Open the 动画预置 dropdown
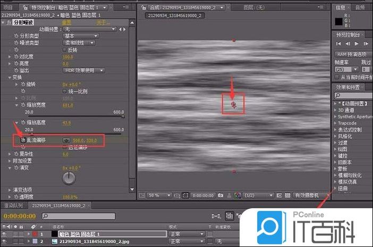The image size is (373, 247). (x=90, y=29)
